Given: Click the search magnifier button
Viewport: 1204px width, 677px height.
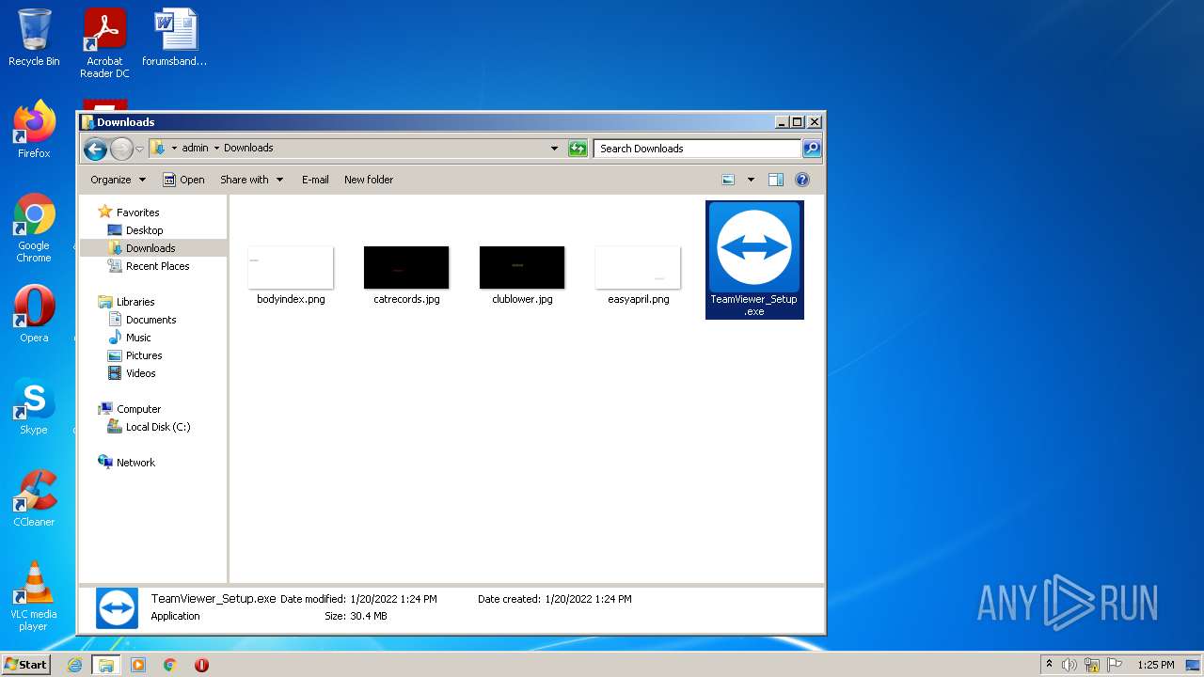Looking at the screenshot, I should click(x=812, y=149).
